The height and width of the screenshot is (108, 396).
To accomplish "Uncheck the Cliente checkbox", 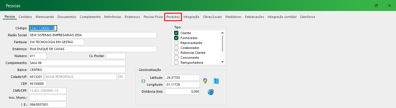I will [x=176, y=33].
